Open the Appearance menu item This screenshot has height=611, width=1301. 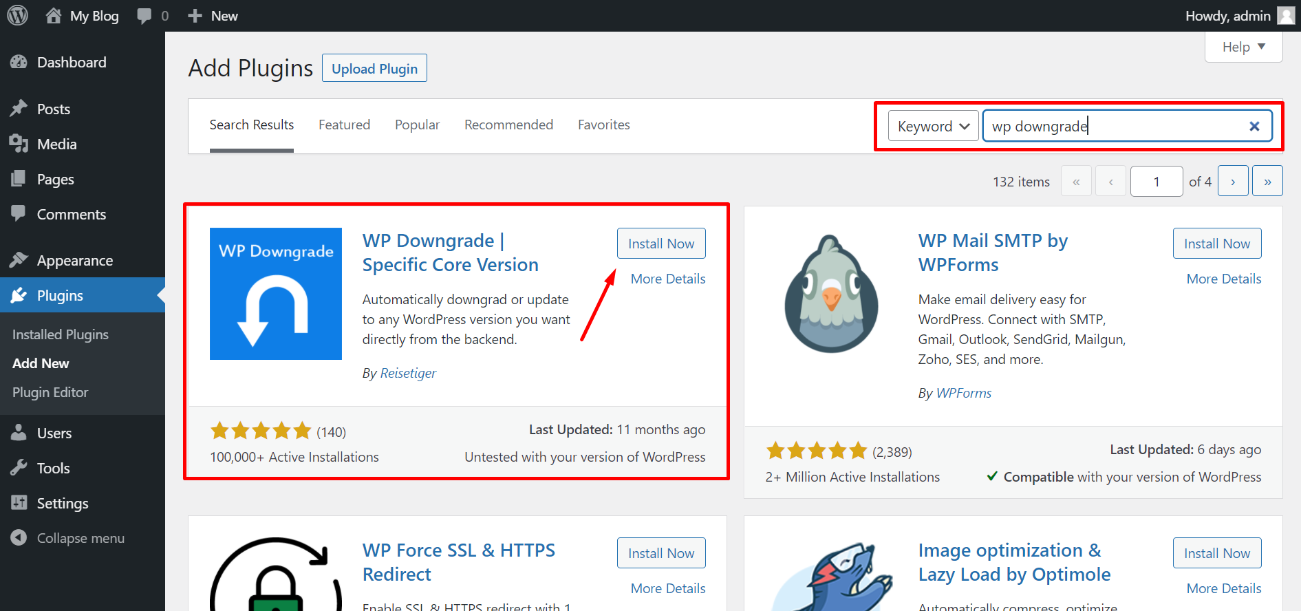click(x=83, y=260)
